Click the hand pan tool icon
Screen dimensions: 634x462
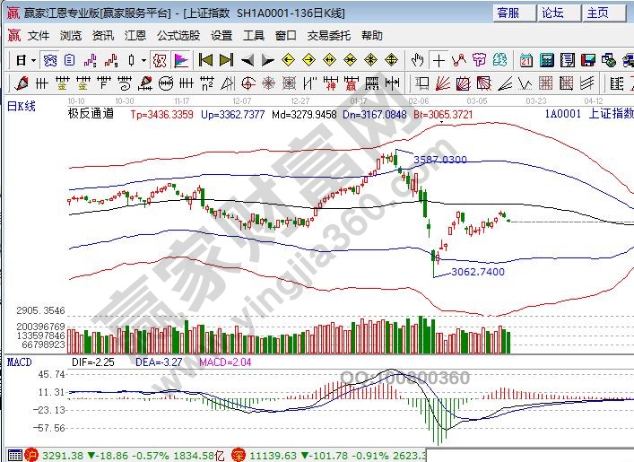417,60
